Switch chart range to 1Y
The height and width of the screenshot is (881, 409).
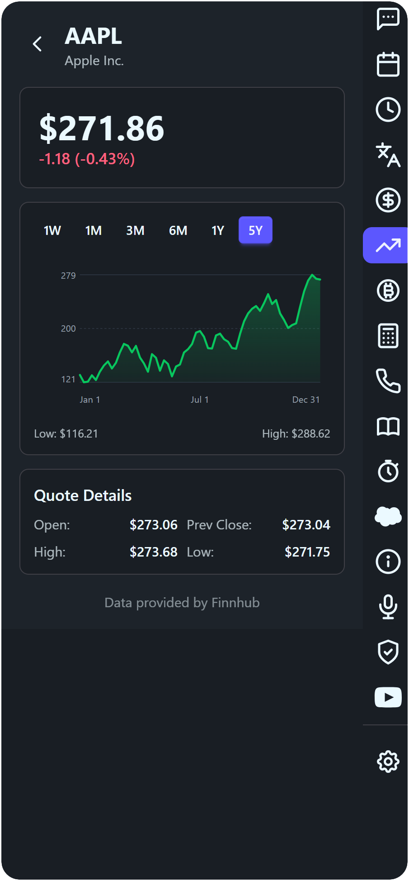click(218, 231)
